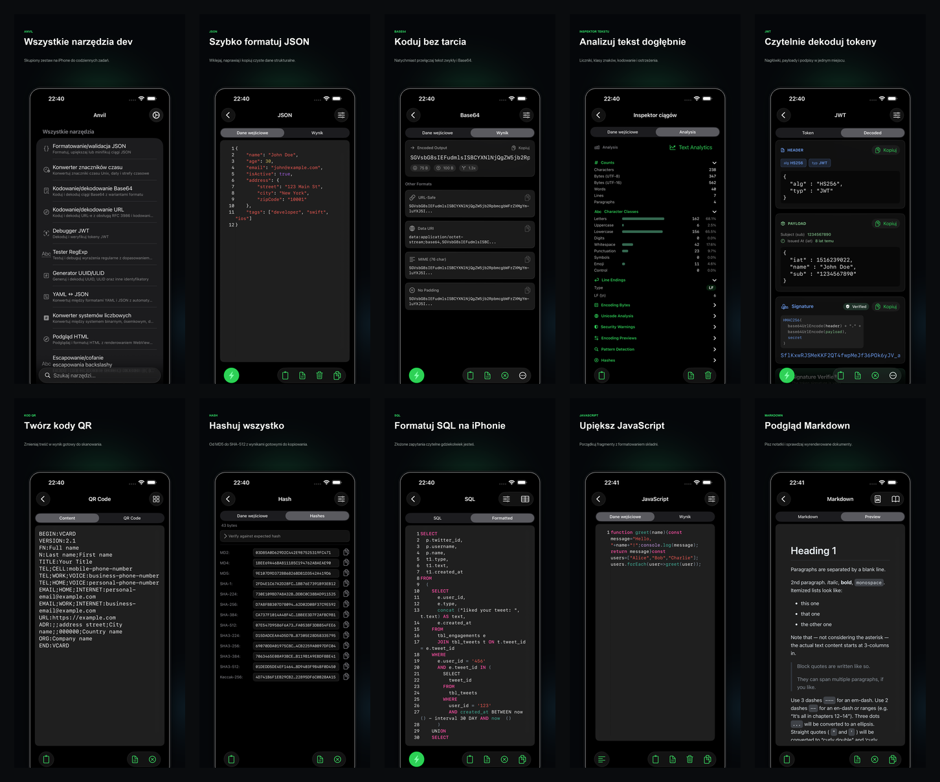
Task: Tap the trash icon in JSON bottom toolbar
Action: [x=319, y=375]
